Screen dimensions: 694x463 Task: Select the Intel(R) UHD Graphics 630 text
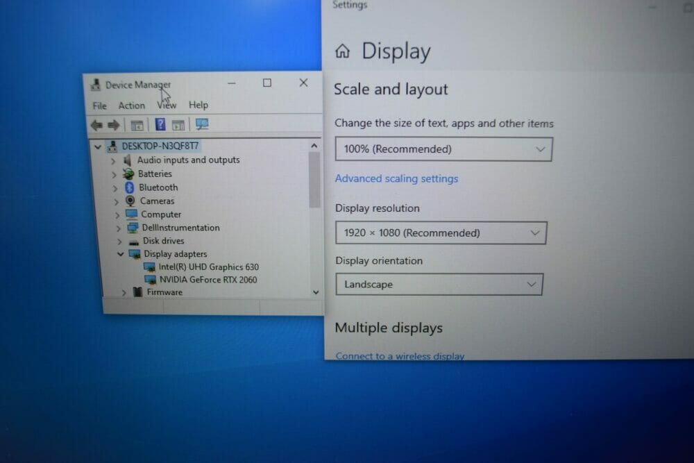point(208,267)
